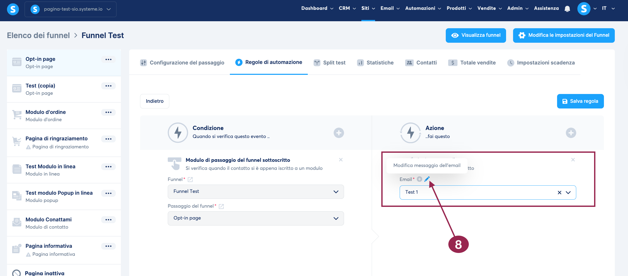The image size is (628, 276).
Task: Select the Regole di automazione tab
Action: tap(269, 62)
